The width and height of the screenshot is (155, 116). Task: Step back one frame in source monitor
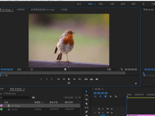click(x=64, y=79)
